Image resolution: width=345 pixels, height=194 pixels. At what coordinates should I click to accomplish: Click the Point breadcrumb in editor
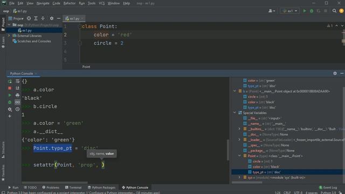86,67
